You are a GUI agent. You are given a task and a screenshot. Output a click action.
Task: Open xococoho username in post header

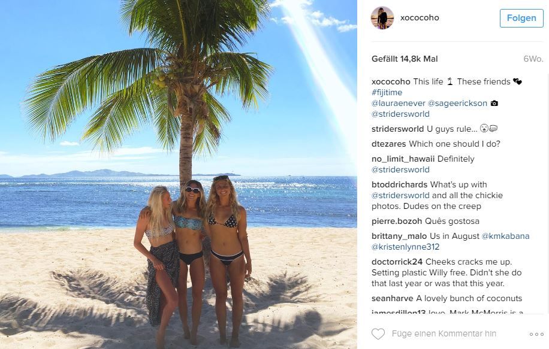pyautogui.click(x=420, y=17)
